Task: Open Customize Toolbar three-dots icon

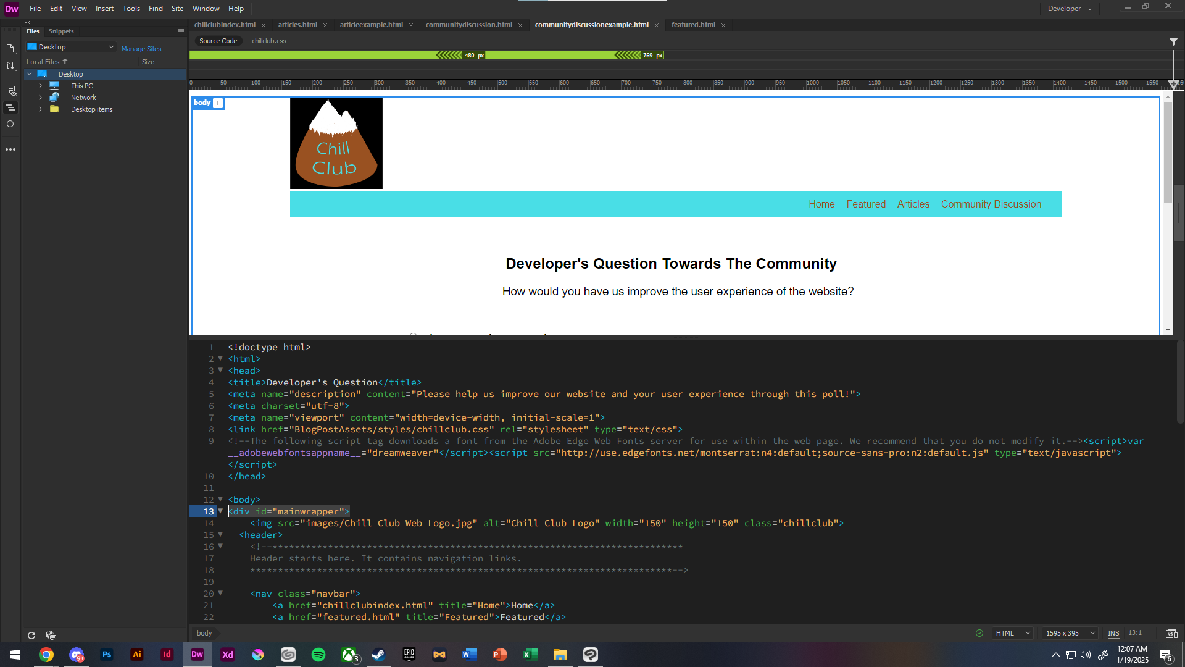Action: point(10,149)
